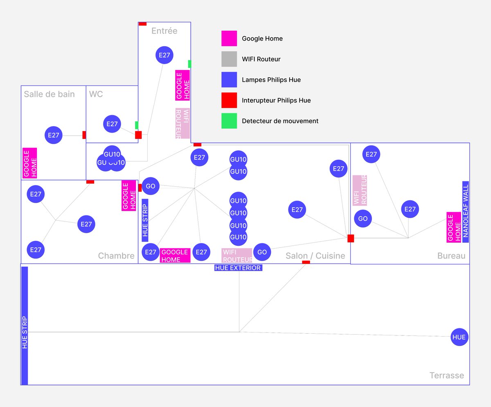The height and width of the screenshot is (407, 491).
Task: Select the red Hue switch in the WC corner
Action: [x=138, y=135]
